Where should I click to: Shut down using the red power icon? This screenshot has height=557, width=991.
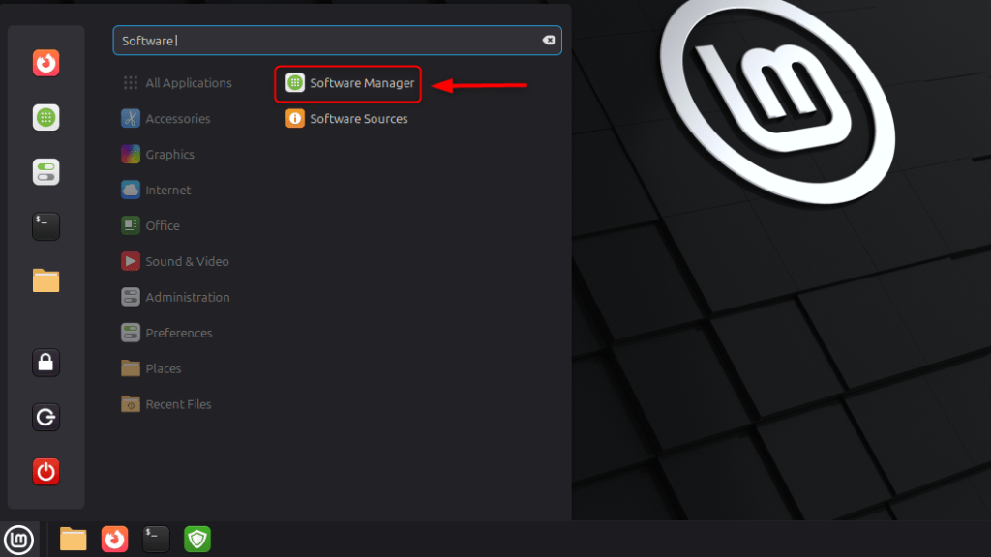coord(45,471)
